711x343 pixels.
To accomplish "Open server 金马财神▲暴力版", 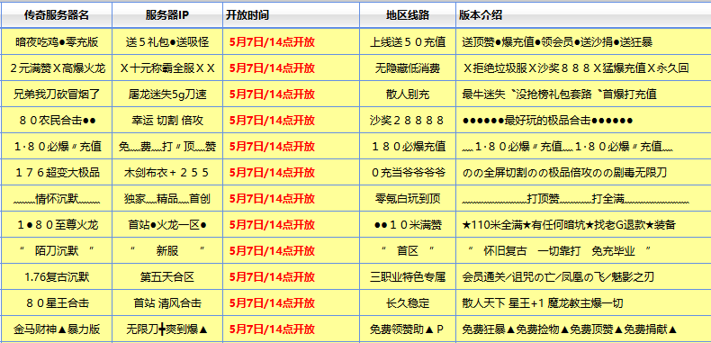I will click(56, 329).
